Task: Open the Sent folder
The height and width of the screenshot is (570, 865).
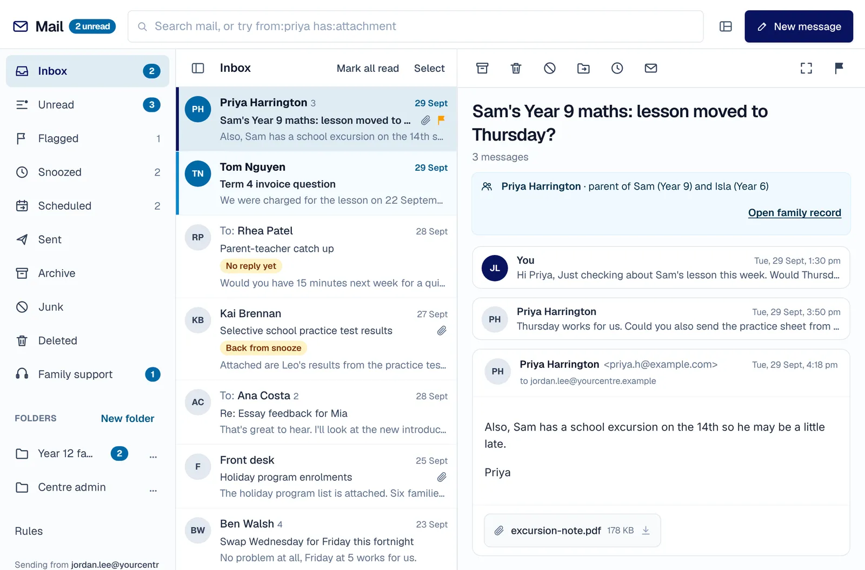Action: click(88, 239)
